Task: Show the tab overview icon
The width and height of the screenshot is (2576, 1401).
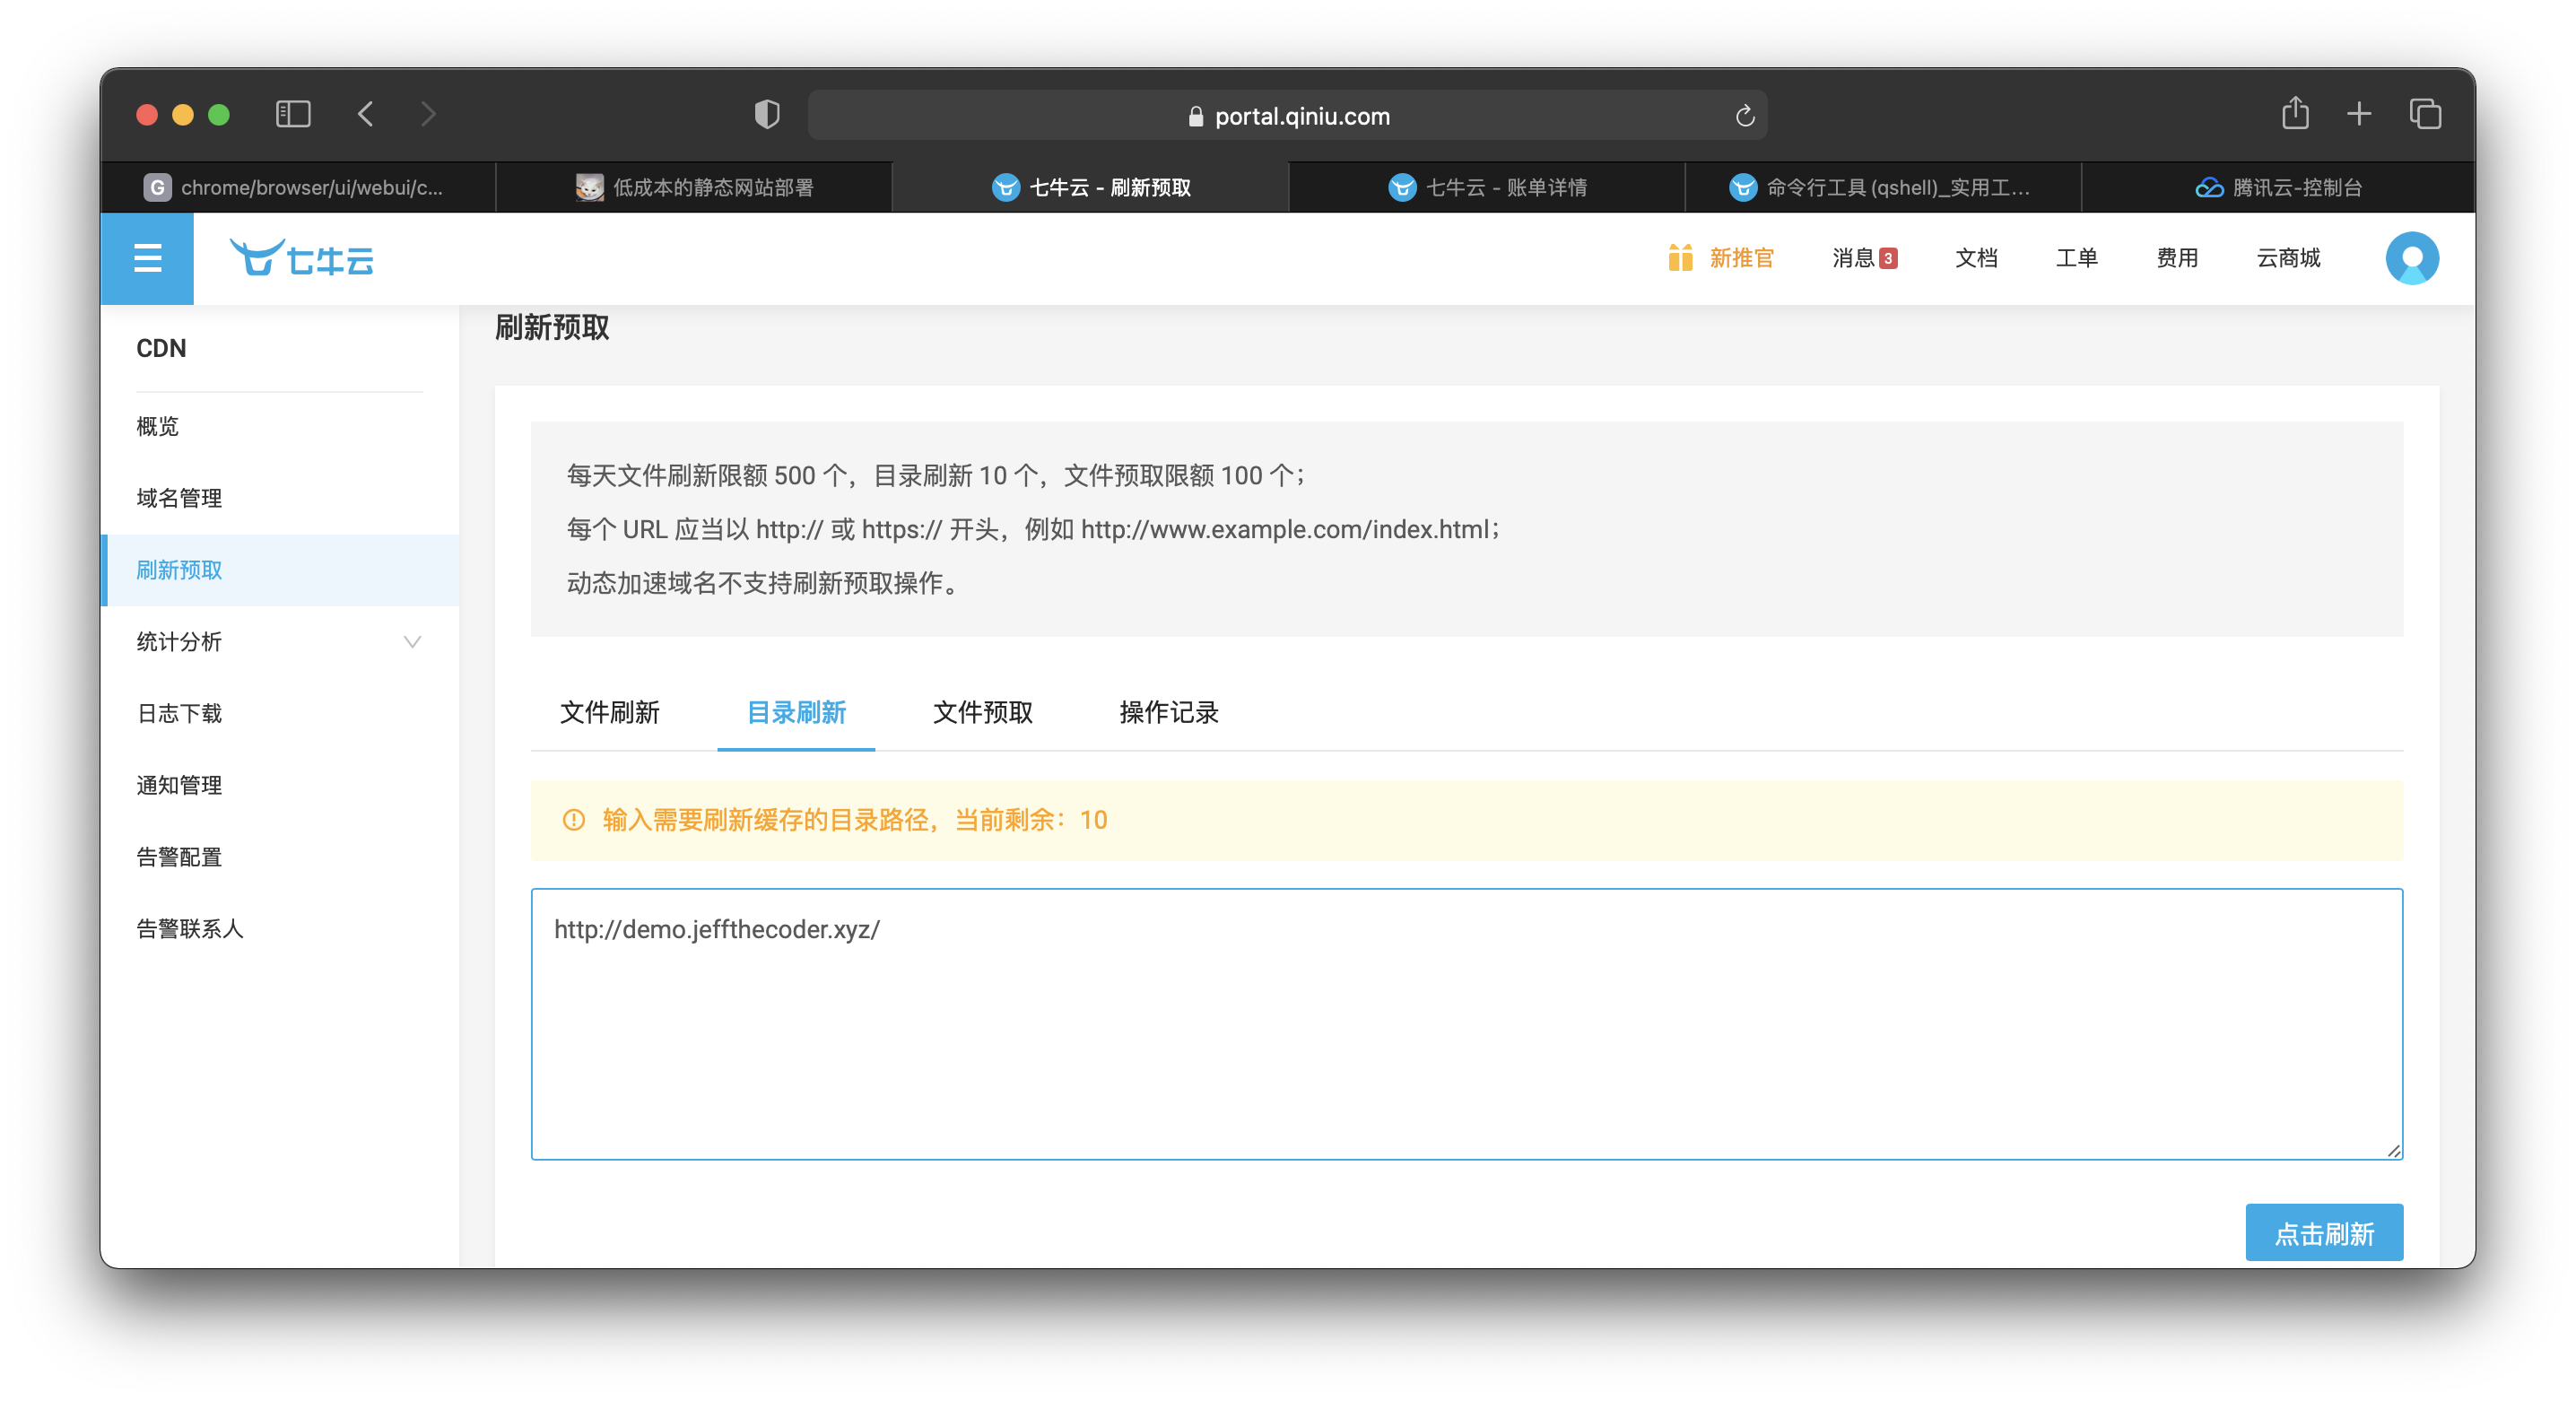Action: tap(2425, 114)
